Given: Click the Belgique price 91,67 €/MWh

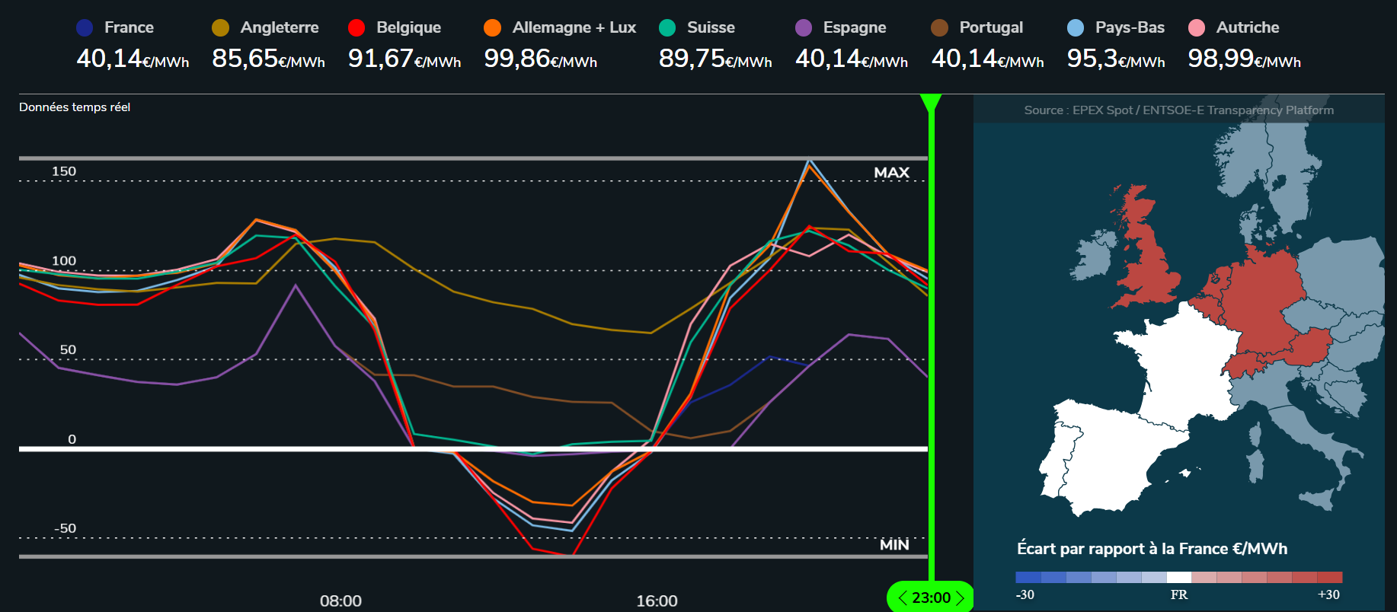Looking at the screenshot, I should point(404,59).
